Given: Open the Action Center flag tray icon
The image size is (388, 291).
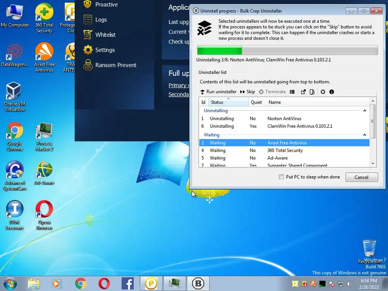Looking at the screenshot, I should pyautogui.click(x=332, y=284).
